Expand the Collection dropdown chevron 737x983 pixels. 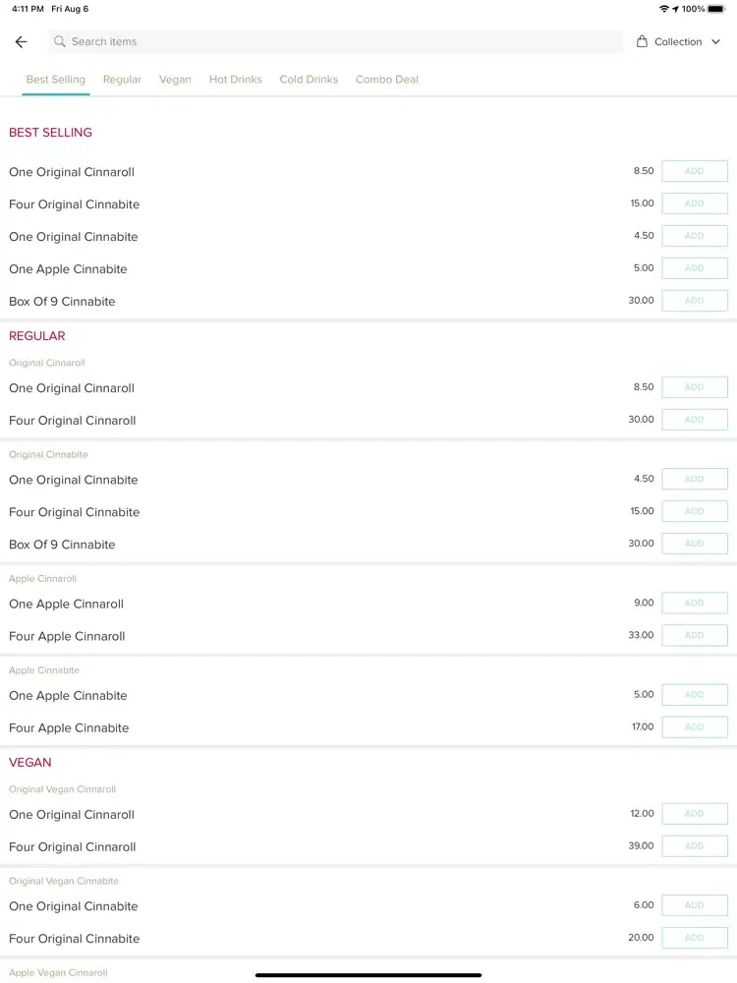(715, 42)
